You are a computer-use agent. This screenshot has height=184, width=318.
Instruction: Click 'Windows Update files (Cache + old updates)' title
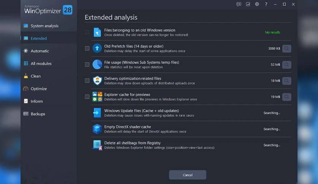pos(142,111)
